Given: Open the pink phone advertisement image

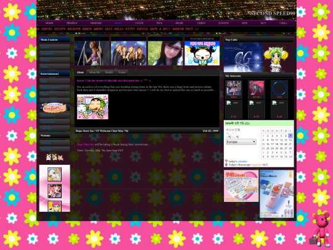Looking at the screenshot, I should click(x=277, y=194).
